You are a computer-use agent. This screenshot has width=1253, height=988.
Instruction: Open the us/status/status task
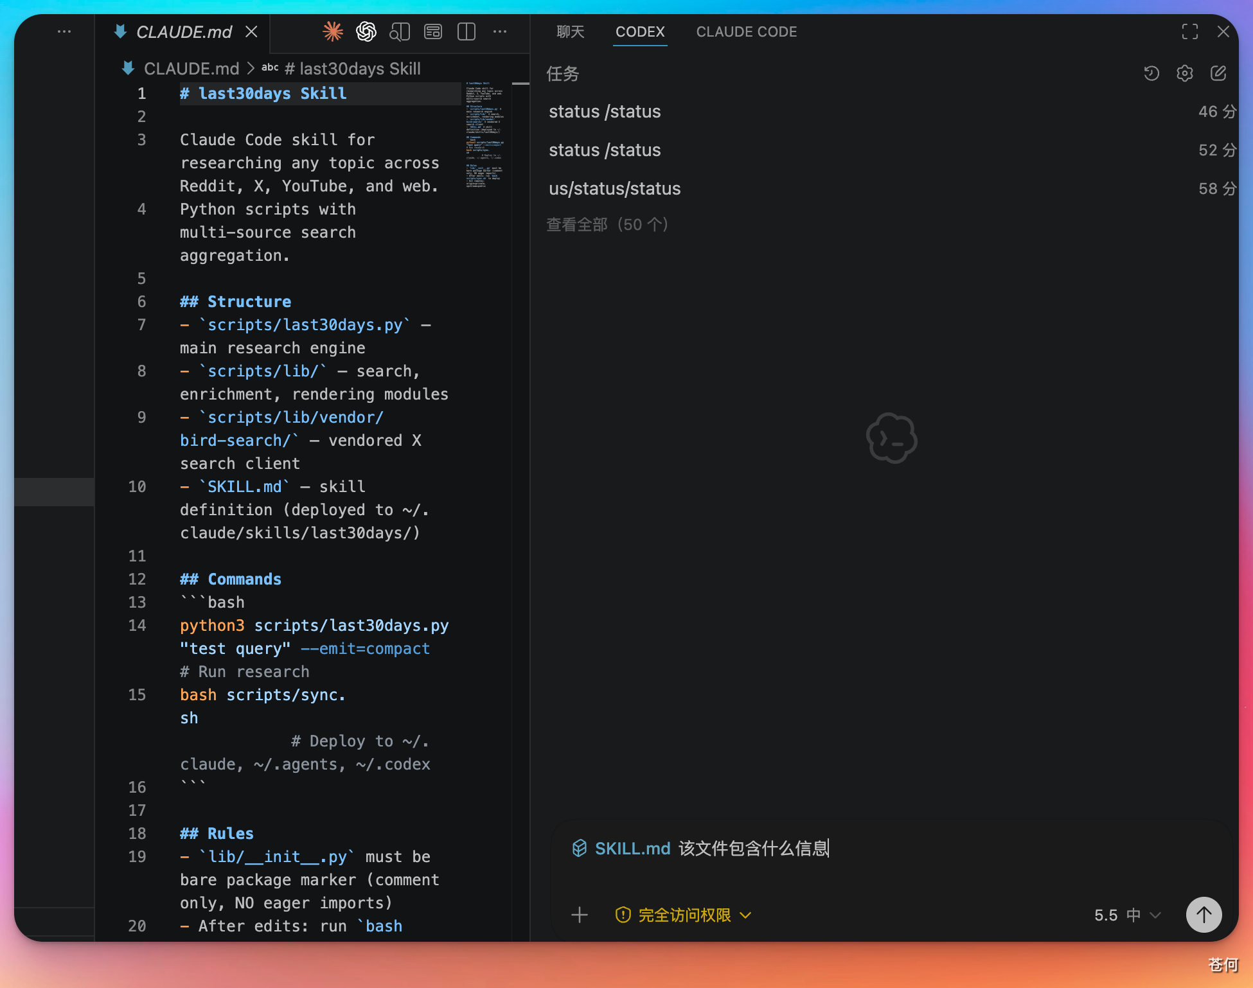pos(891,189)
